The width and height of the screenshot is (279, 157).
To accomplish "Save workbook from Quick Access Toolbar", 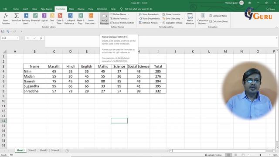I will pos(3,31).
